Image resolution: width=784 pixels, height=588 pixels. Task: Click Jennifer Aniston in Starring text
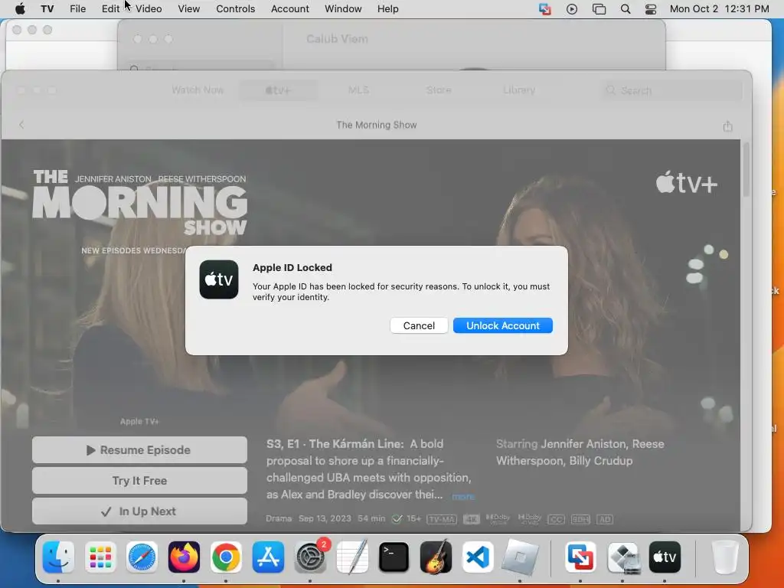coord(583,444)
